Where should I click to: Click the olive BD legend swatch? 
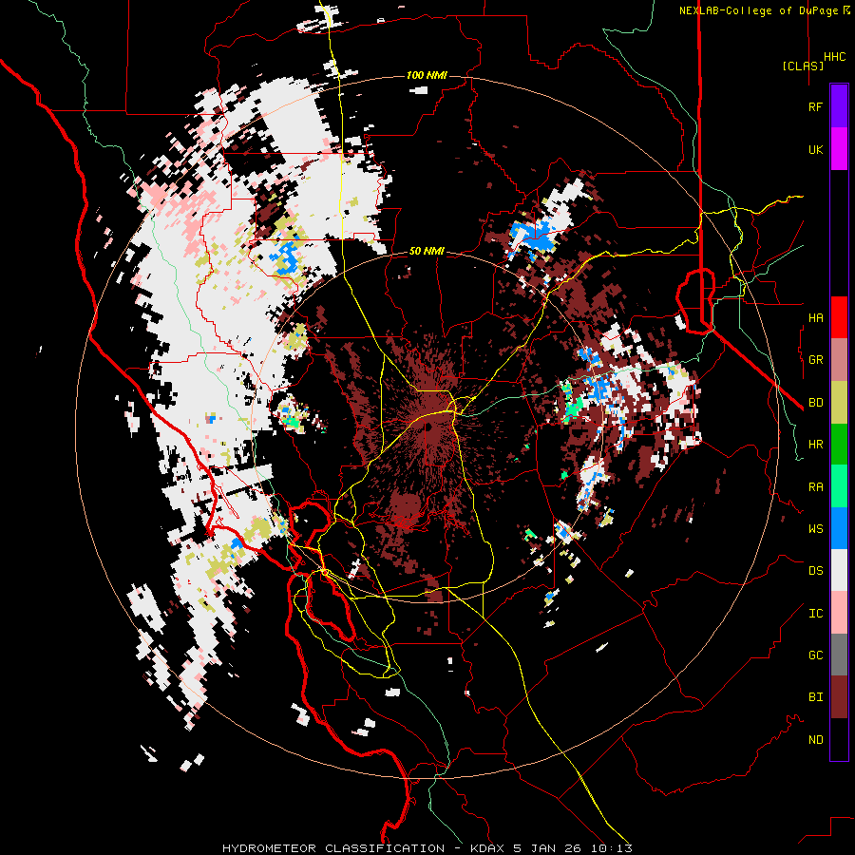click(839, 402)
